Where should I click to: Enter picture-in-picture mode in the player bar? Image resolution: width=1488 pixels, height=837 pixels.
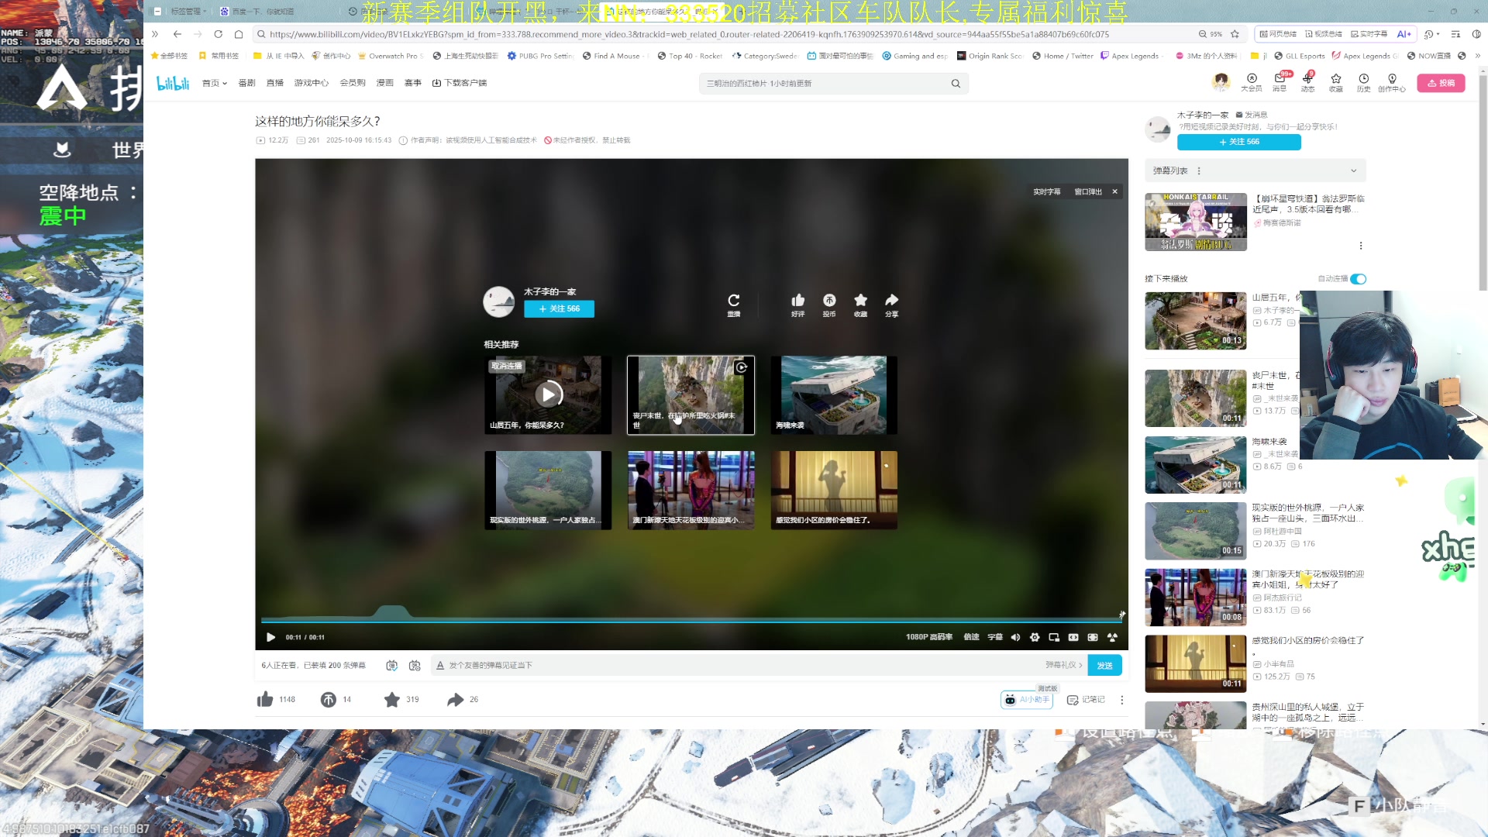[1054, 637]
